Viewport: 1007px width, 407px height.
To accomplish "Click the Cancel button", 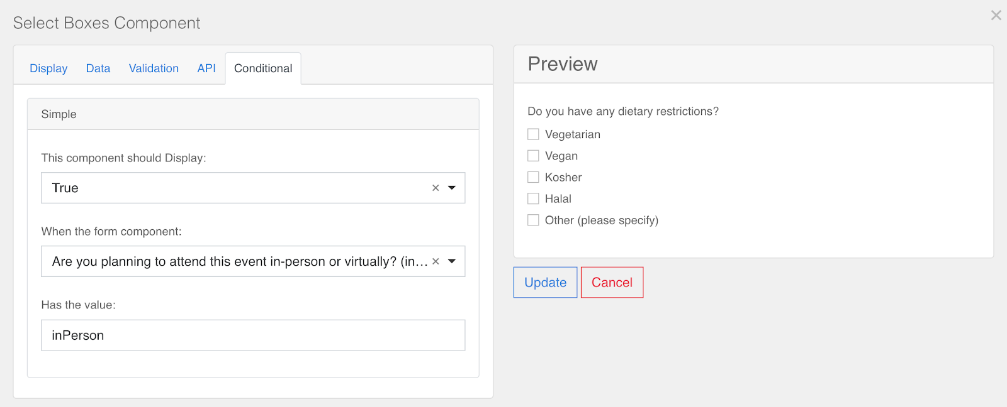I will (x=612, y=283).
